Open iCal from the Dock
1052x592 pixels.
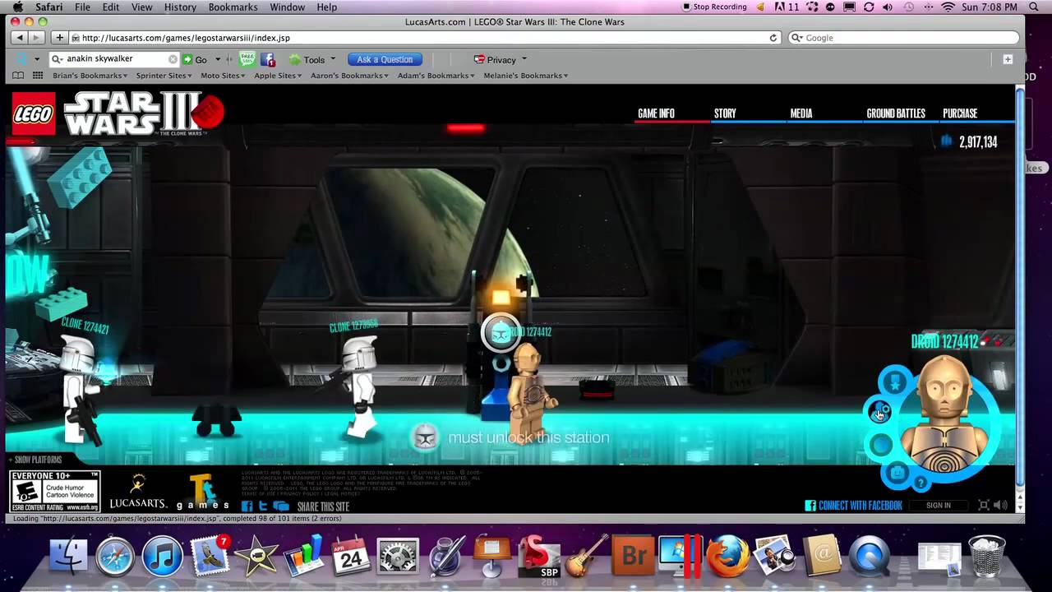point(351,556)
